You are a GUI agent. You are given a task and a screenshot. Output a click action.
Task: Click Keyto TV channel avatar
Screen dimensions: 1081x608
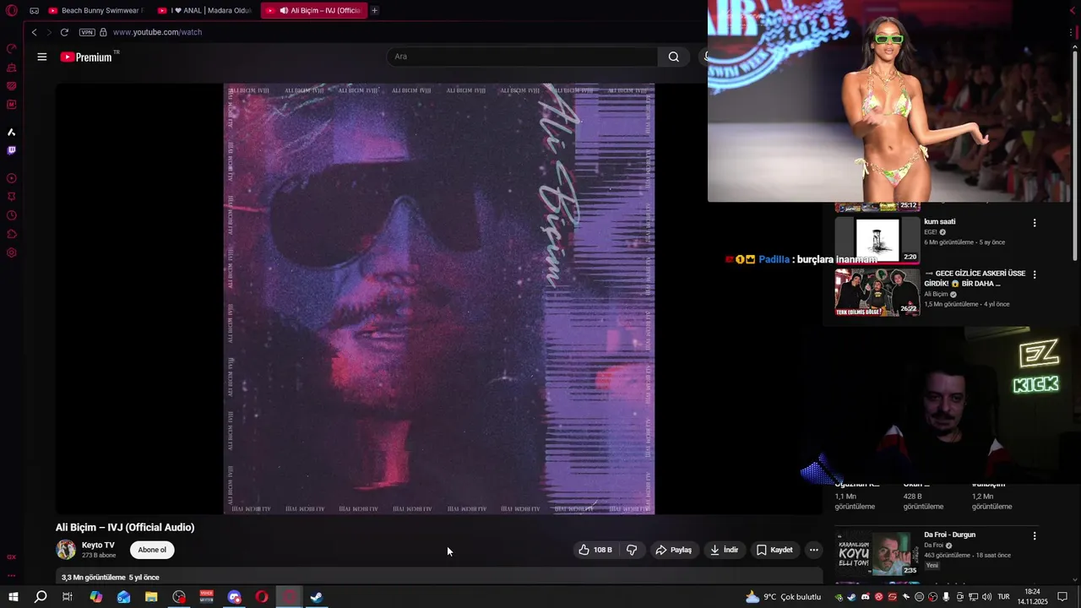pyautogui.click(x=66, y=550)
